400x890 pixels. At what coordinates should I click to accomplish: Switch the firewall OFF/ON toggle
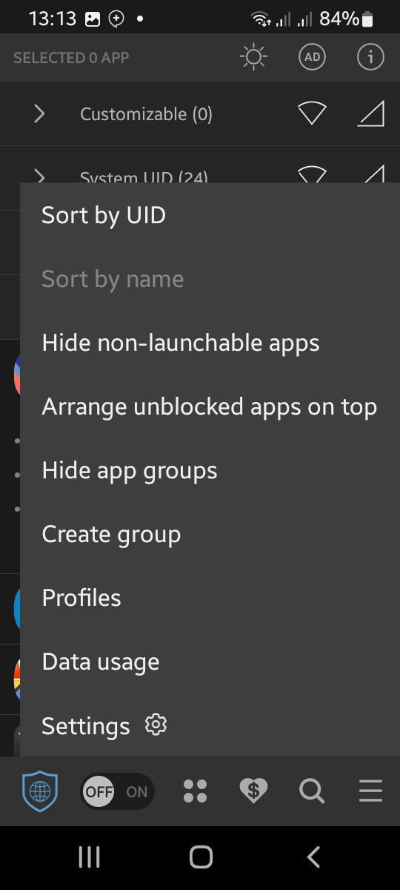coord(118,791)
